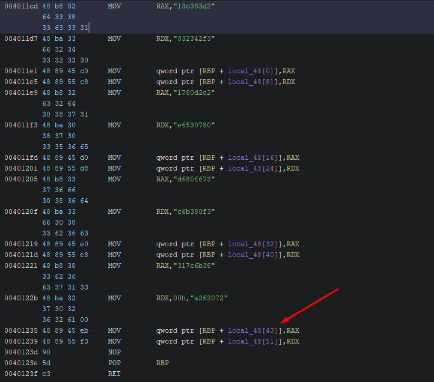Select the RET instruction mnemonic
This screenshot has height=382, width=434.
click(x=114, y=374)
